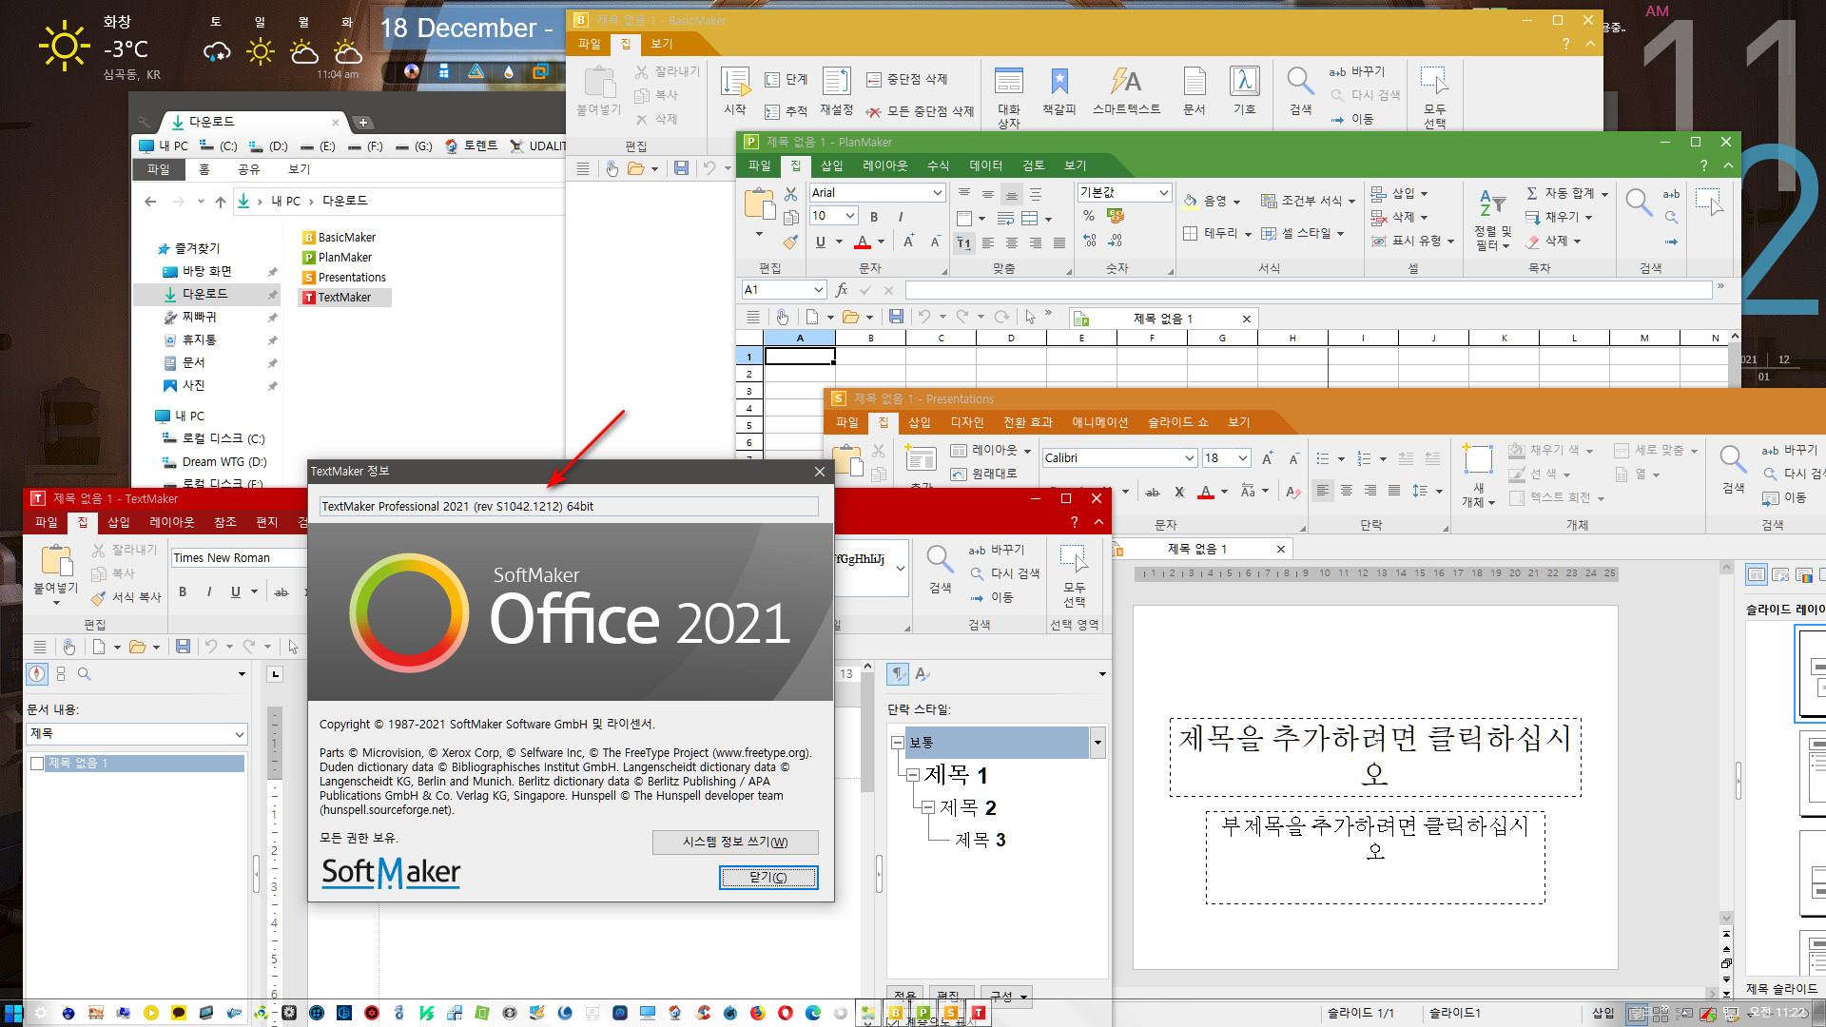The height and width of the screenshot is (1027, 1826).
Task: Click the 책갈피 bookmark icon in BasicMaker
Action: [x=1059, y=91]
